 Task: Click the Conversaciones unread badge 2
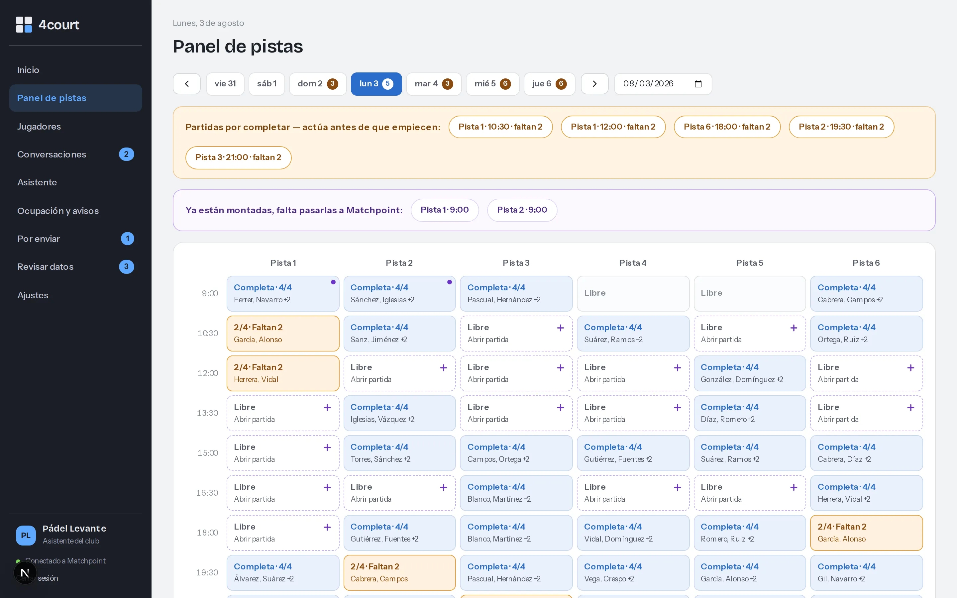(127, 154)
